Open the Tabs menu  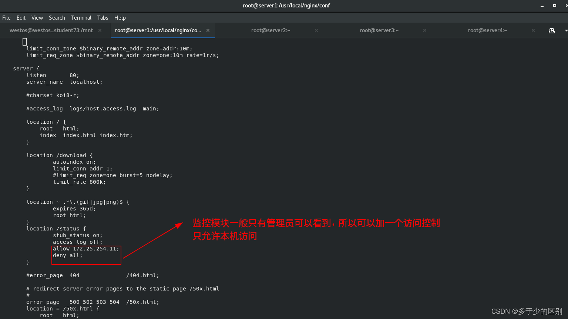(102, 18)
